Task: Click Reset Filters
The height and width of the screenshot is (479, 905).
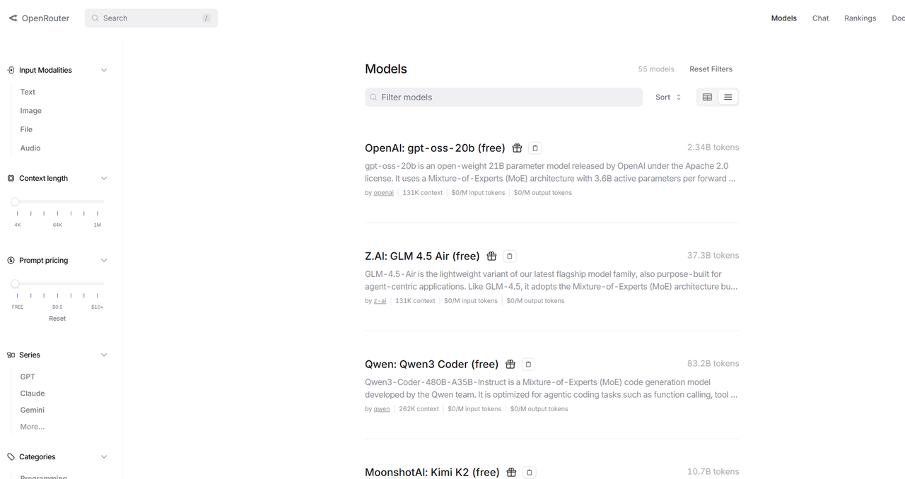Action: pos(711,69)
